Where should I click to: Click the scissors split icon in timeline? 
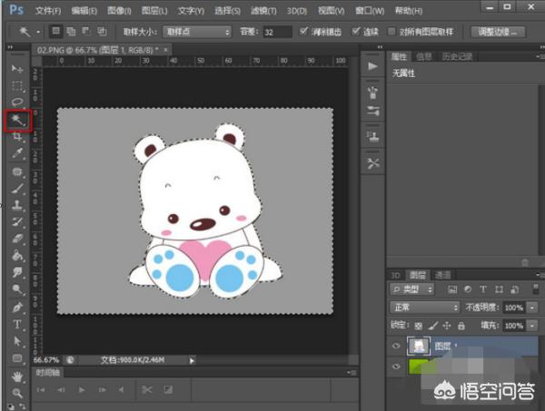tap(147, 390)
